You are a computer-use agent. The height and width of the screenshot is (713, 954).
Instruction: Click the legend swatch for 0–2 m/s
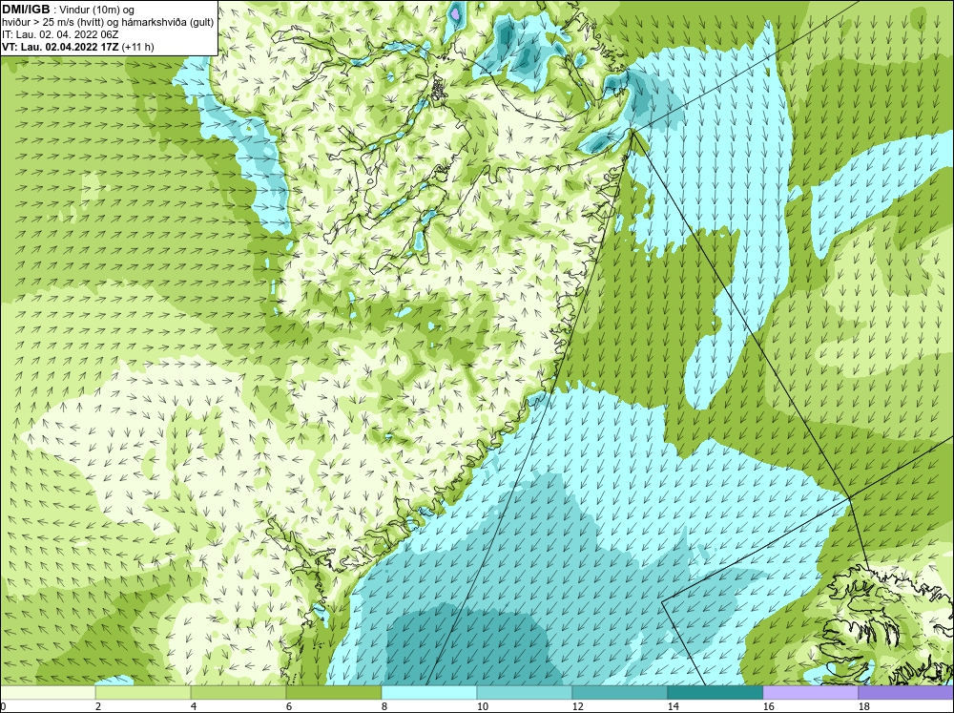point(48,692)
